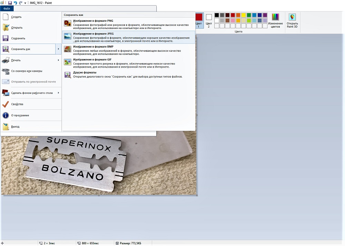This screenshot has height=246, width=345.
Task: Pick the indigo dark blue swatch
Action: (x=260, y=15)
